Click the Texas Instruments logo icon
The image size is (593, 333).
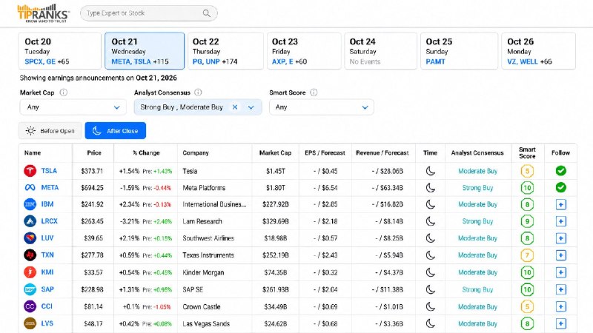pyautogui.click(x=30, y=255)
